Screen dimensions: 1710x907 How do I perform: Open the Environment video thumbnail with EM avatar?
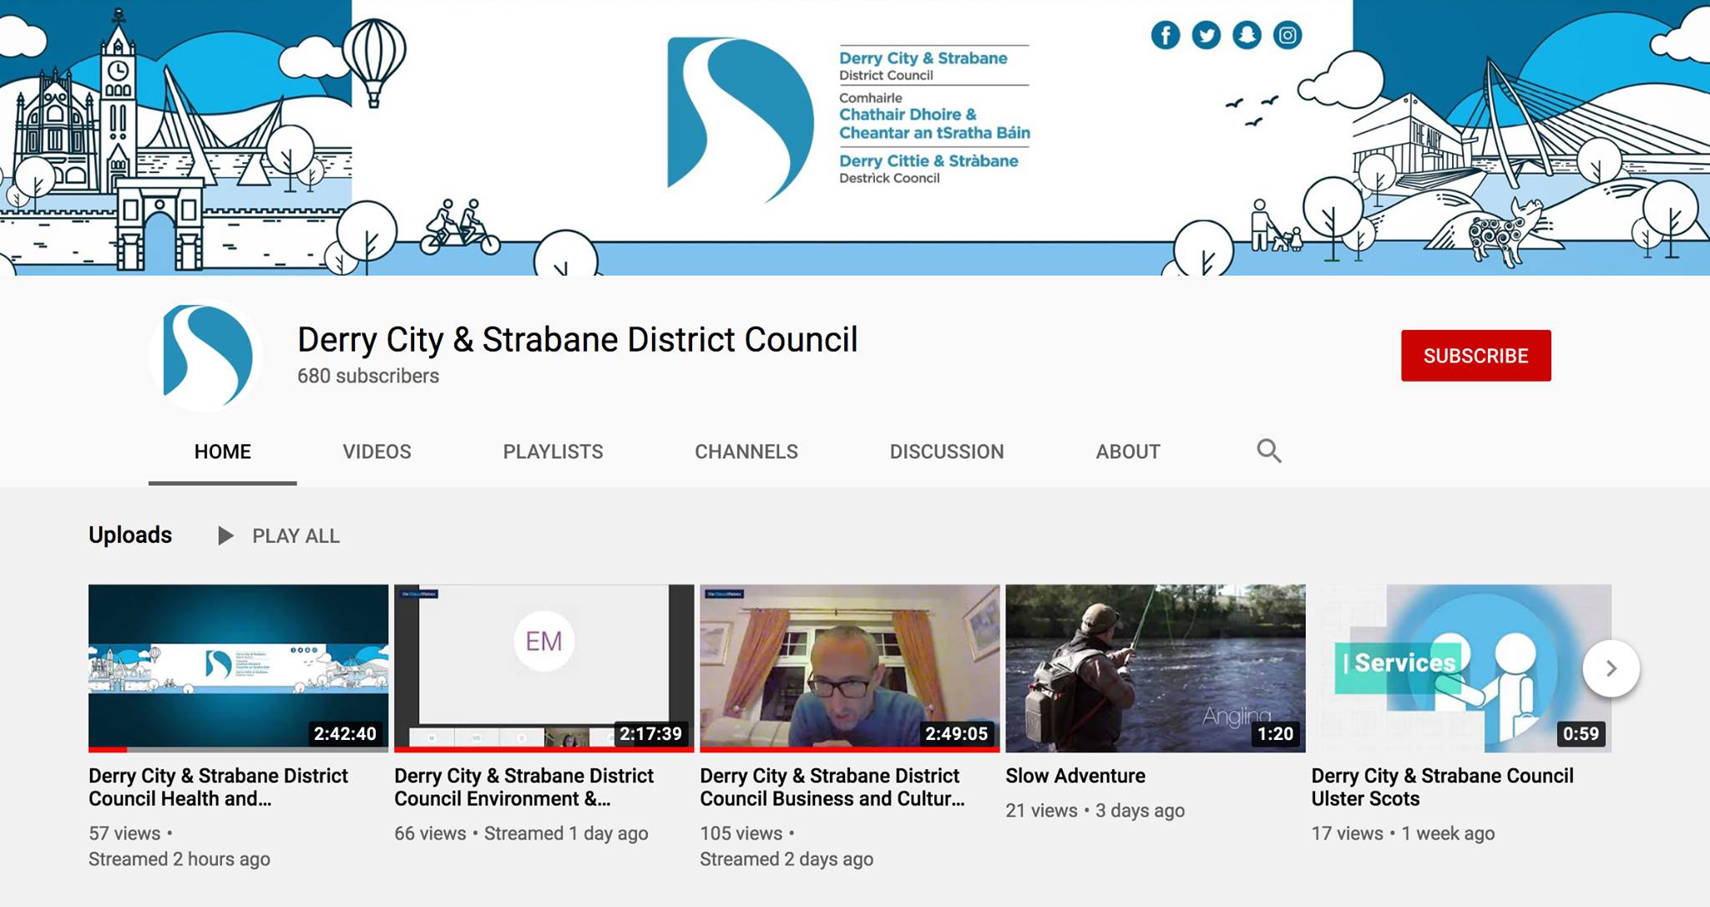click(x=544, y=668)
